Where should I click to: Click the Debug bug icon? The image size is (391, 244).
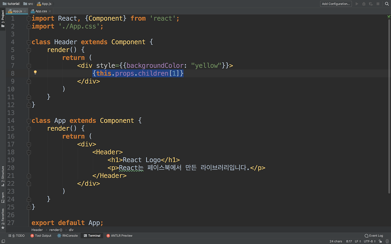pyautogui.click(x=364, y=4)
